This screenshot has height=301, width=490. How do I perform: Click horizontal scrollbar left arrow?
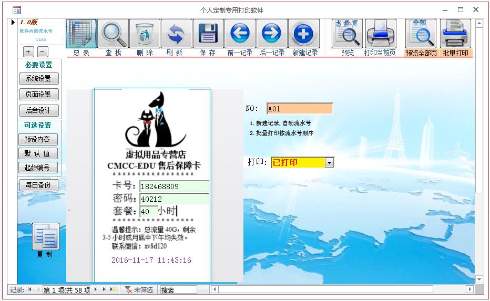point(215,289)
